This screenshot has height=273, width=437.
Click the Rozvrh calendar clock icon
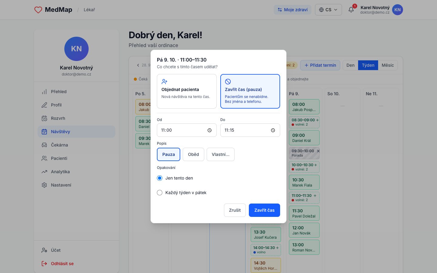(44, 118)
